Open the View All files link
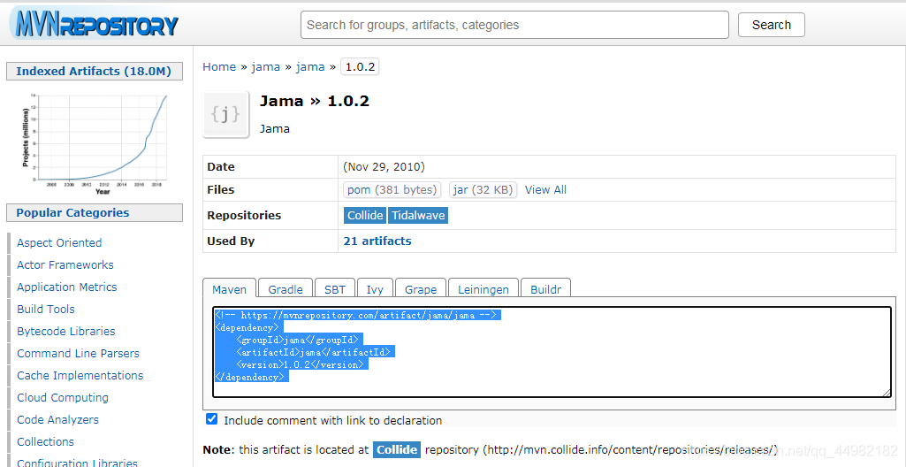This screenshot has width=906, height=467. point(545,189)
